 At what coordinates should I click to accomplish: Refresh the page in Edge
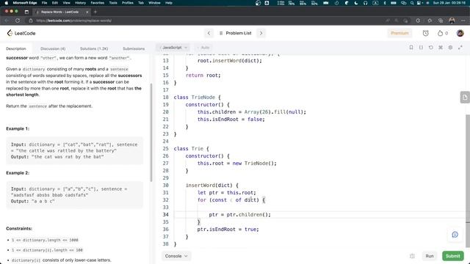[x=18, y=21]
